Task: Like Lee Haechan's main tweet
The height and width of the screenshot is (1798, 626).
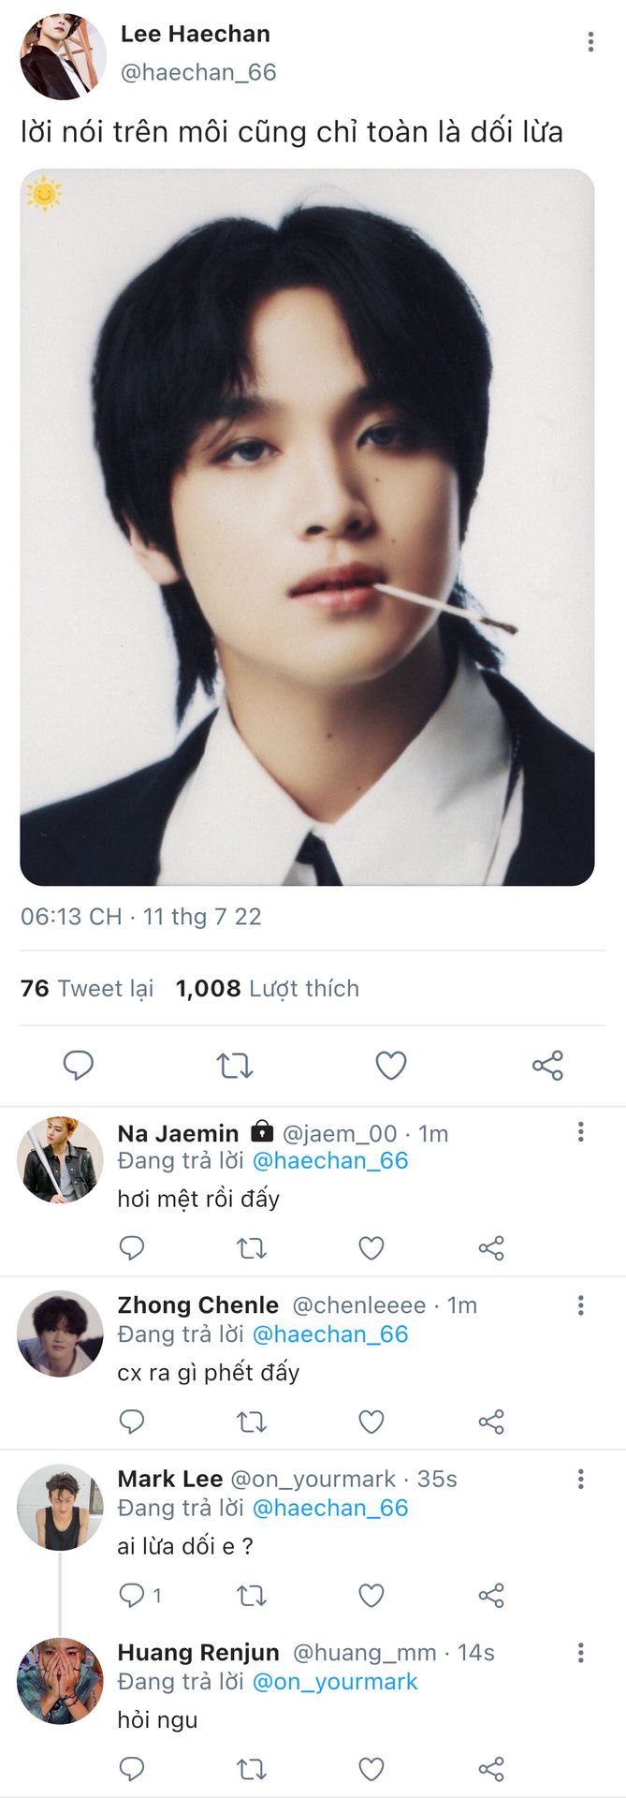Action: (391, 1065)
